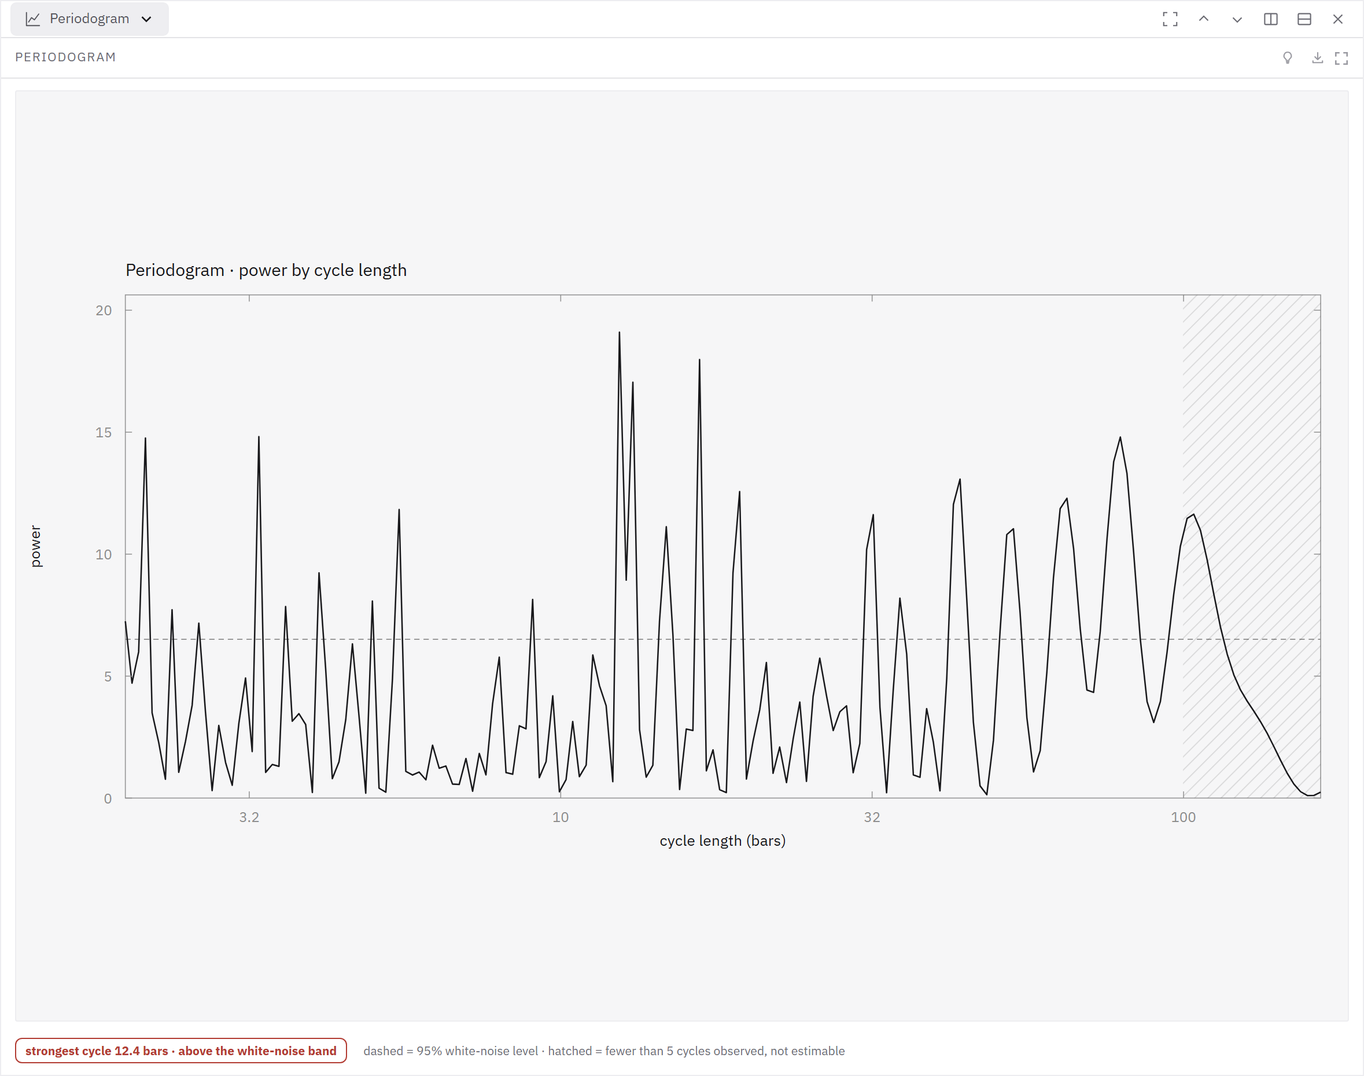Viewport: 1364px width, 1076px height.
Task: Click the y-axis tick label 15
Action: coord(104,433)
